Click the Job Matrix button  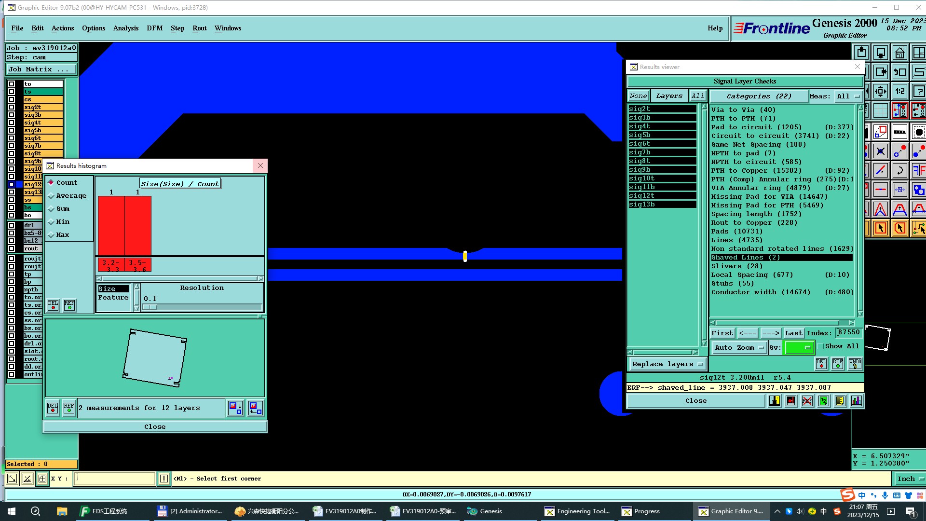[41, 69]
